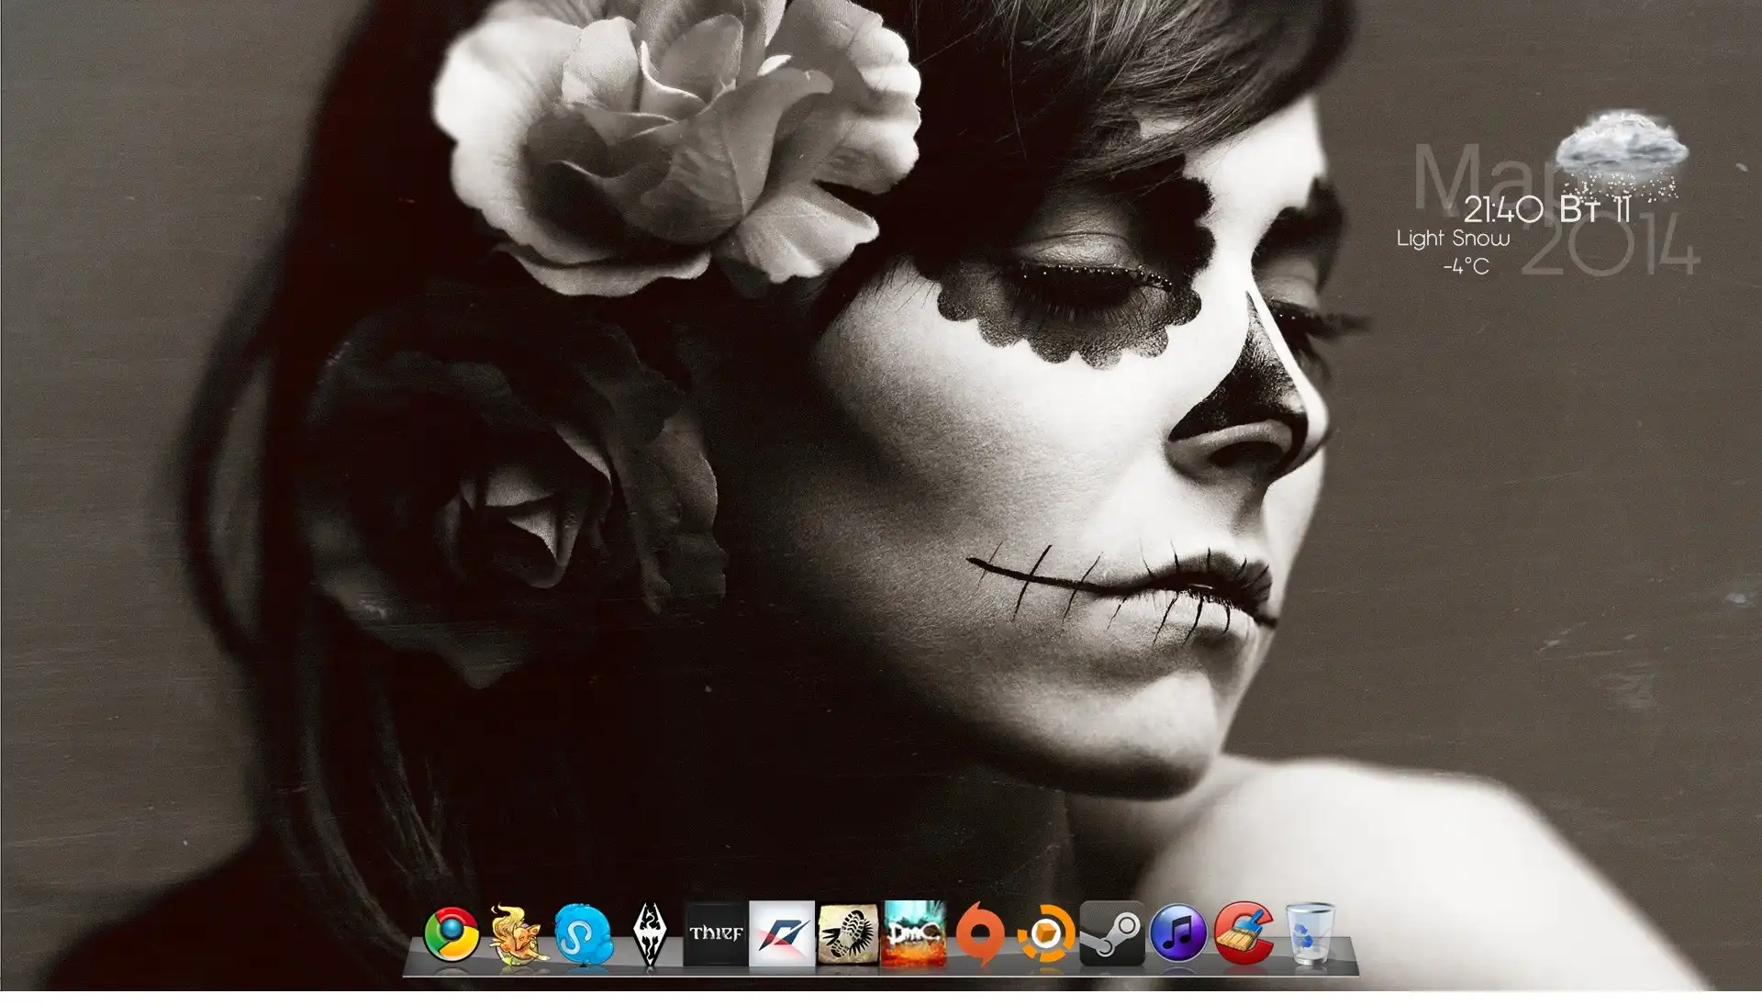
Task: Launch Need for Speed from dock
Action: tap(782, 933)
